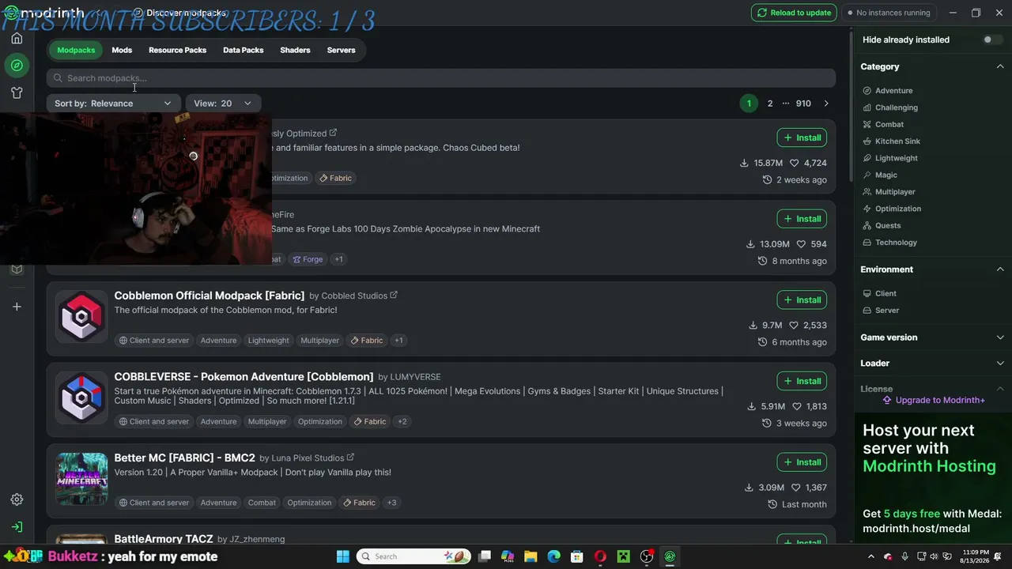The image size is (1012, 569).
Task: Filter by Lightweight category
Action: (890, 158)
